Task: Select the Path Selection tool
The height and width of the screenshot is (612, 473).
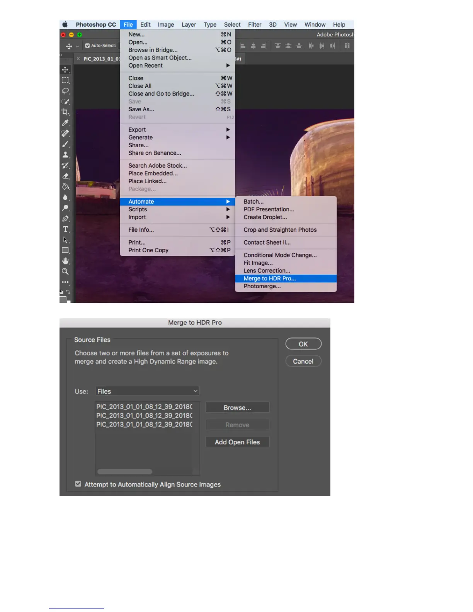Action: [65, 240]
